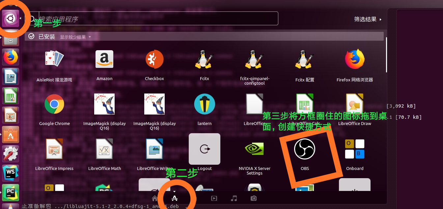
Task: Collapse with 显示较少结果
Action: pyautogui.click(x=75, y=37)
